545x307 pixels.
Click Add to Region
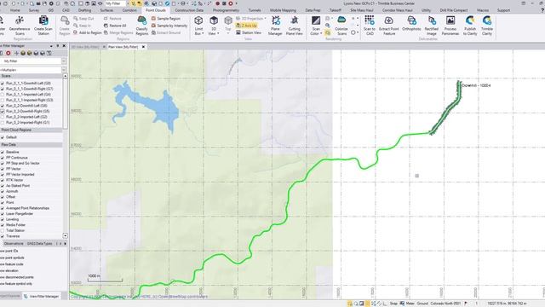(x=87, y=32)
